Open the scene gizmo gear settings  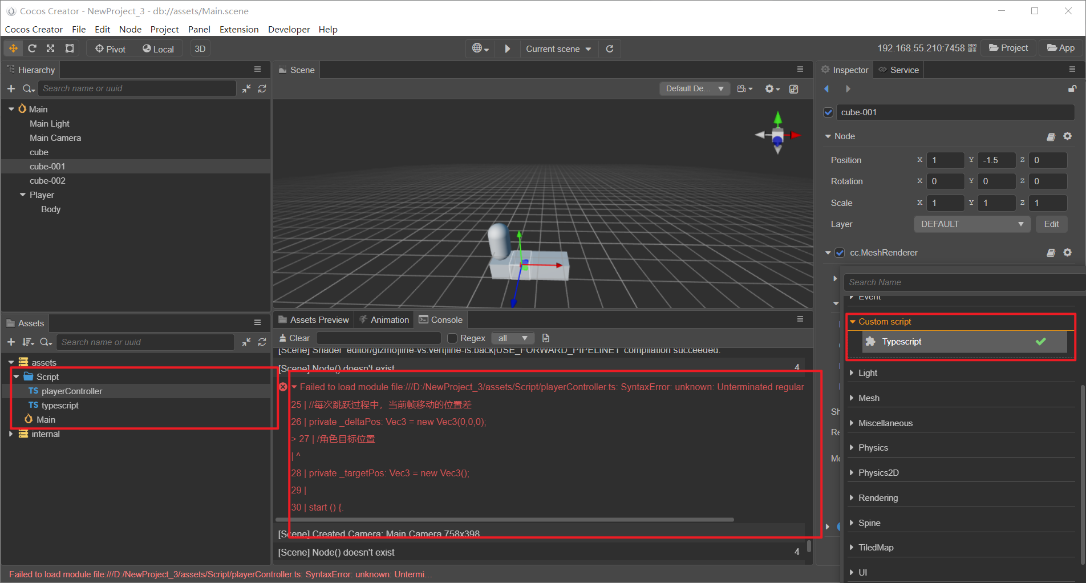pos(772,88)
